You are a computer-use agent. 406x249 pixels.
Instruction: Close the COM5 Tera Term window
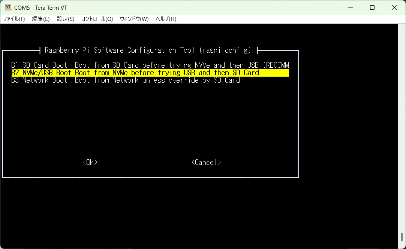394,7
